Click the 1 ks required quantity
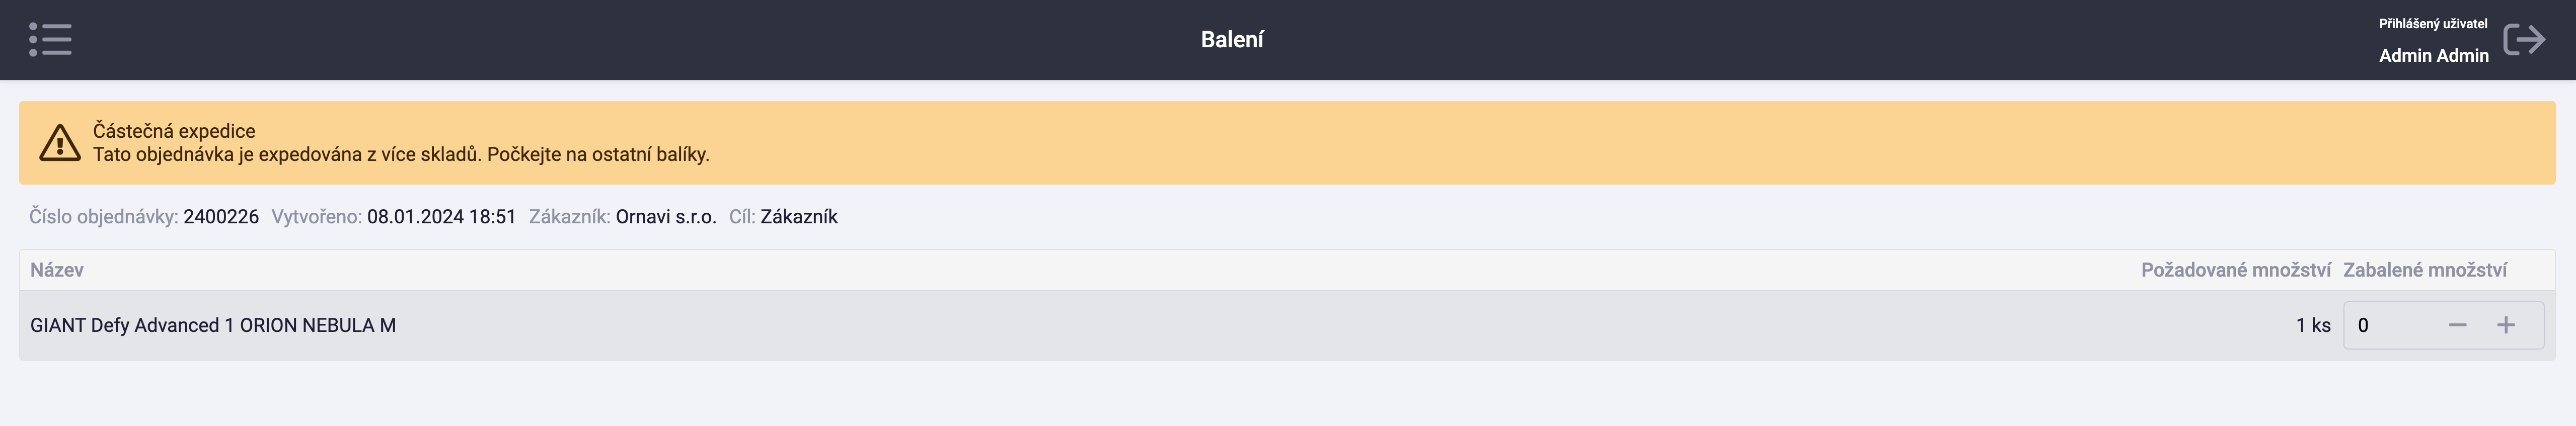 point(2313,325)
